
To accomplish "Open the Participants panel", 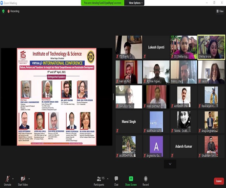I will 99,181.
